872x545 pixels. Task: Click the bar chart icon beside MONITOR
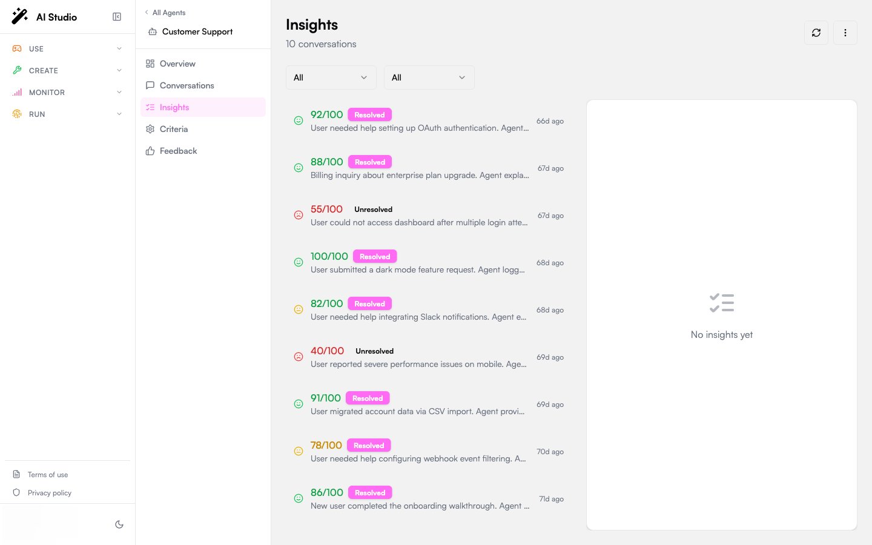point(17,92)
